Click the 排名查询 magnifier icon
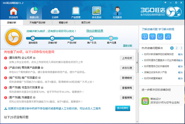 click(97, 12)
